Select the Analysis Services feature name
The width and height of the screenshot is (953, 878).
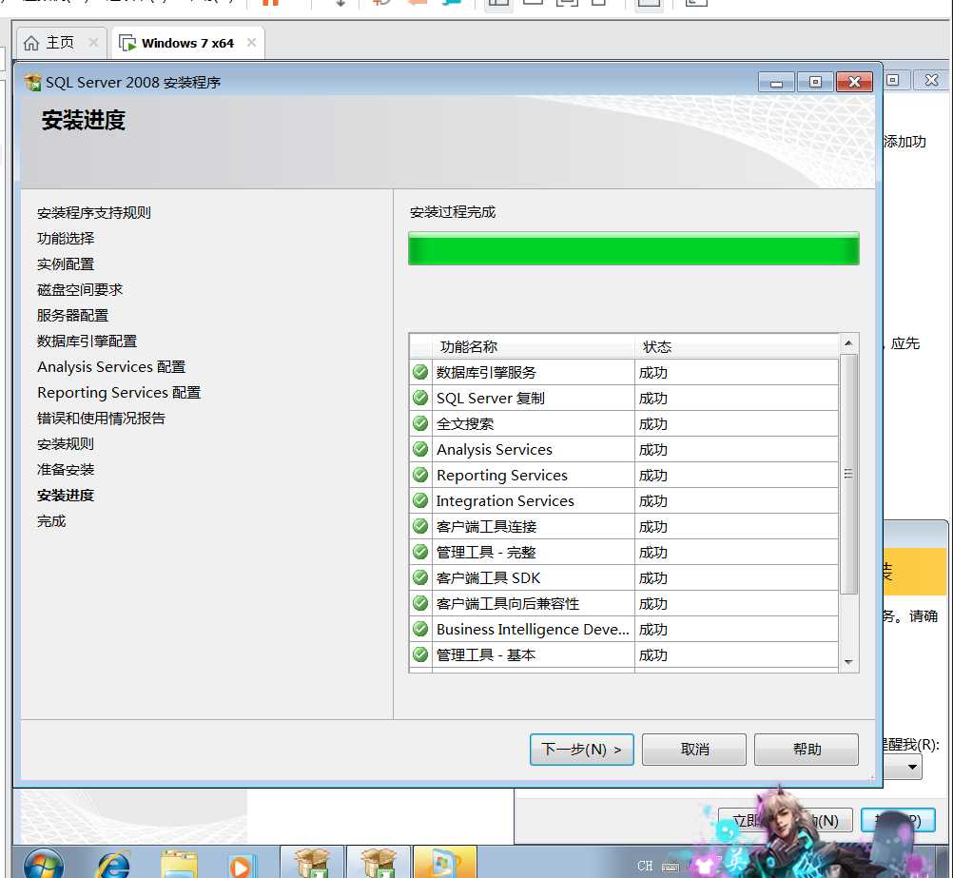(495, 449)
